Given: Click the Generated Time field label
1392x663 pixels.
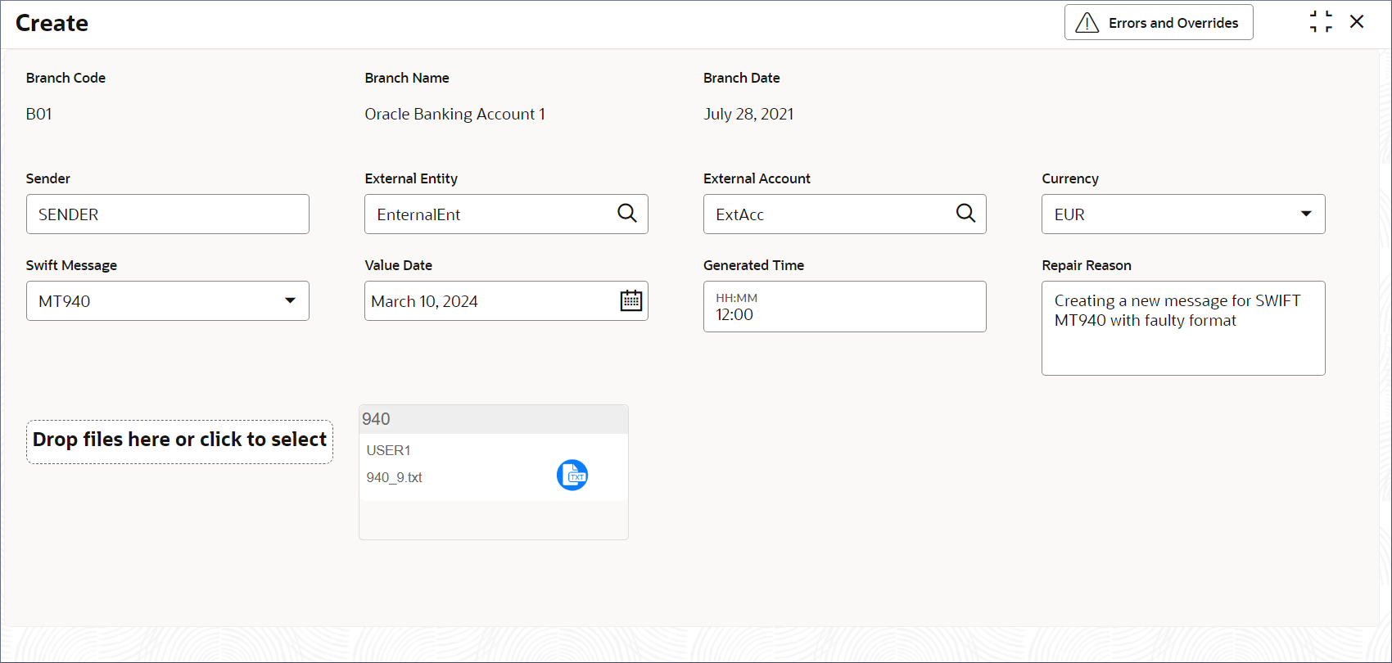Looking at the screenshot, I should tap(754, 265).
